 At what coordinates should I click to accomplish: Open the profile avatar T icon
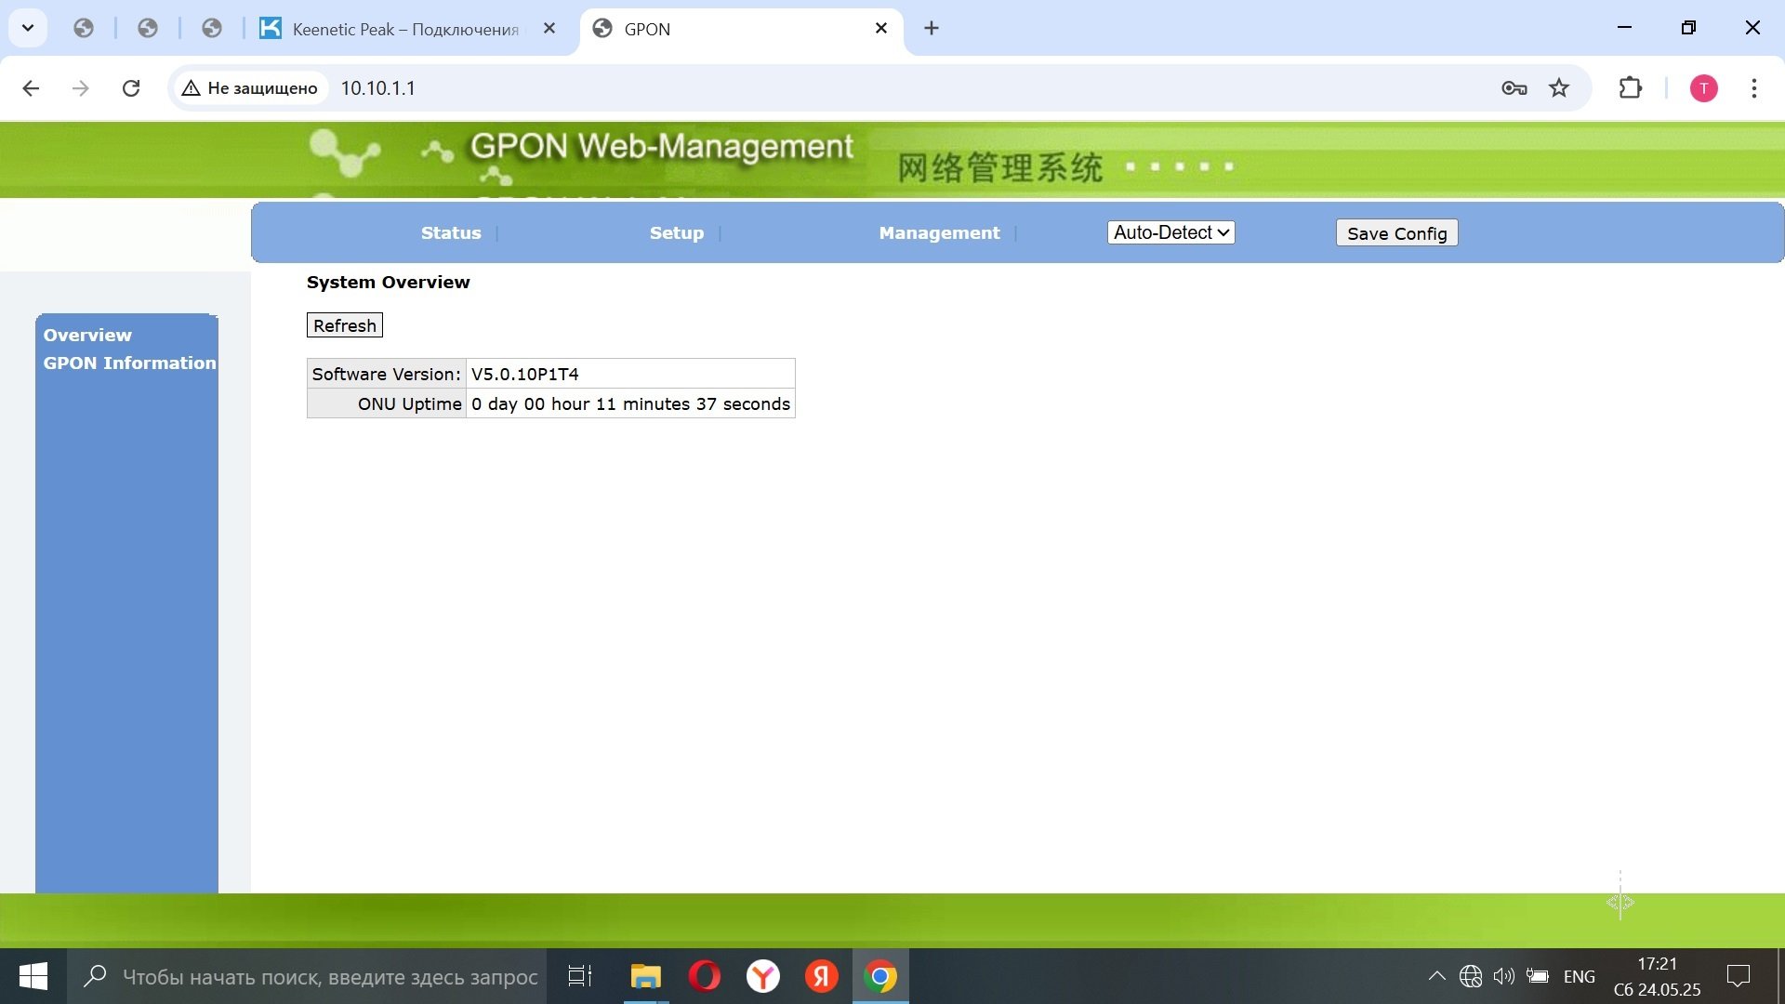(1703, 88)
